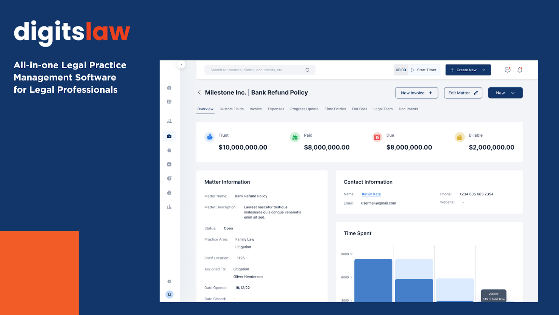
Task: Click the IJ user avatar
Action: [x=169, y=294]
